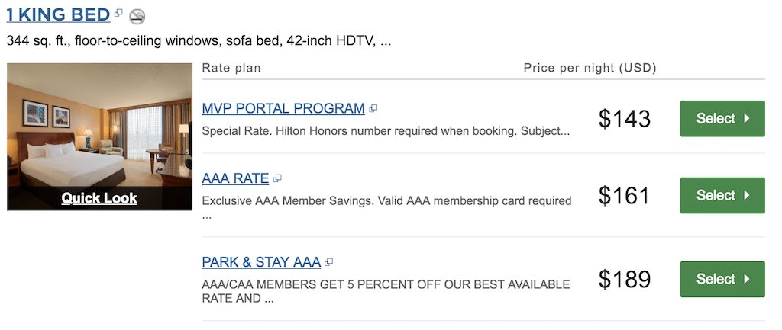
Task: Open the PARK & STAY AAA link
Action: (261, 262)
